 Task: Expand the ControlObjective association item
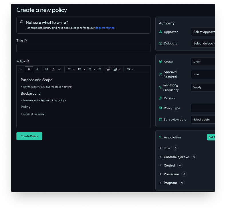click(x=160, y=157)
